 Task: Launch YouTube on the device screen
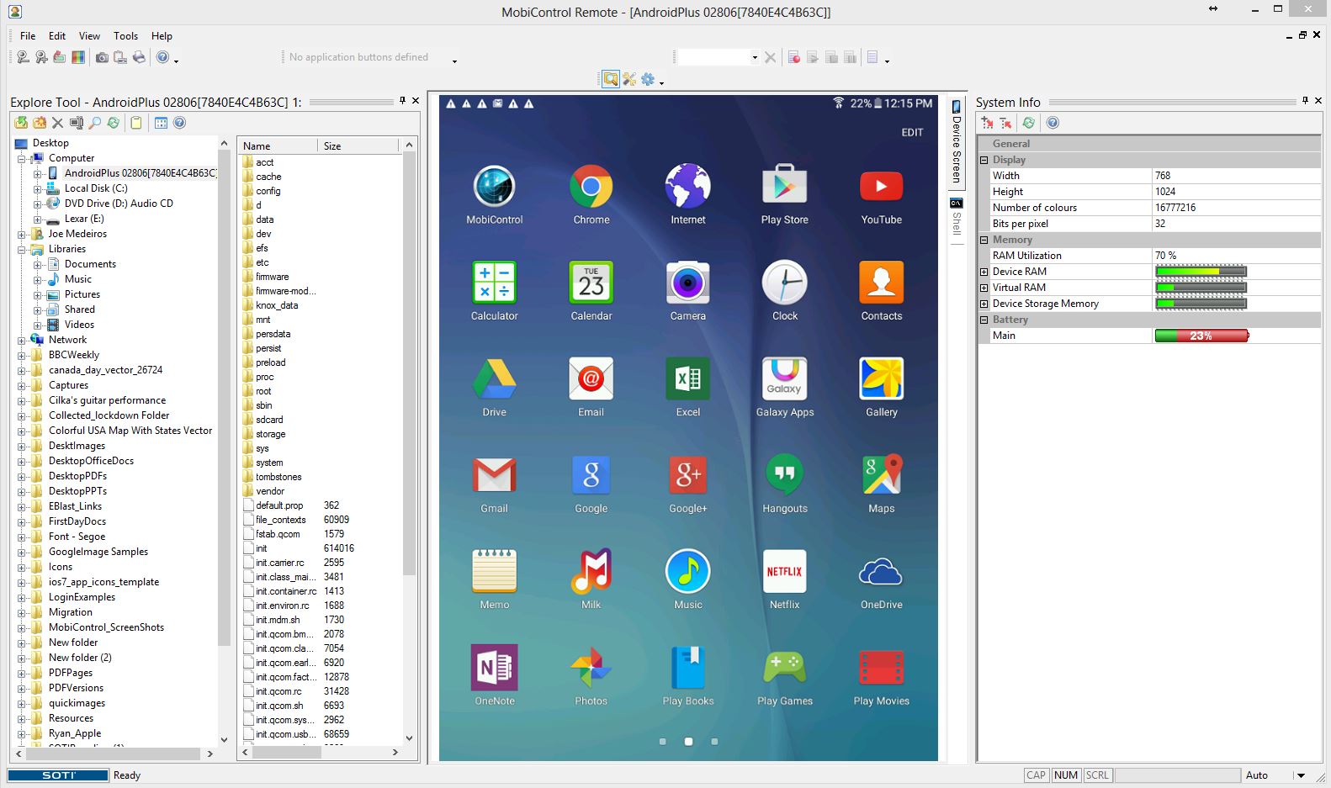(x=882, y=195)
